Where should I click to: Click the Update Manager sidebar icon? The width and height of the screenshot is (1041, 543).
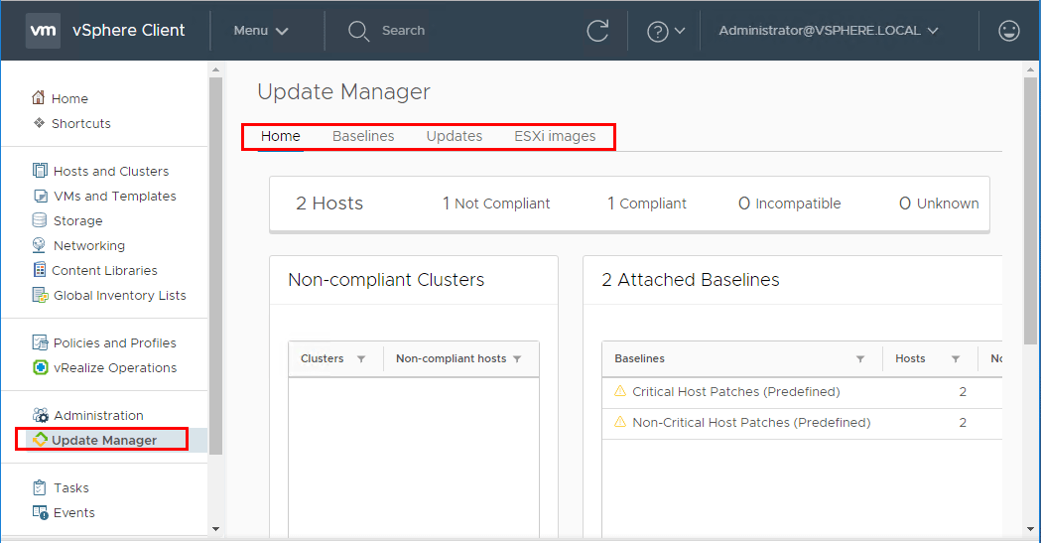40,440
